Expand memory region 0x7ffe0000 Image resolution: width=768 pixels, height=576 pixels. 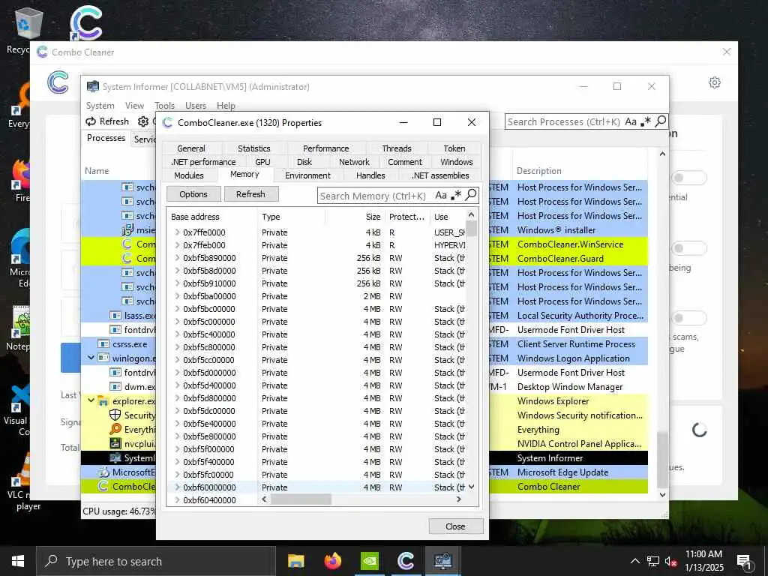(177, 232)
